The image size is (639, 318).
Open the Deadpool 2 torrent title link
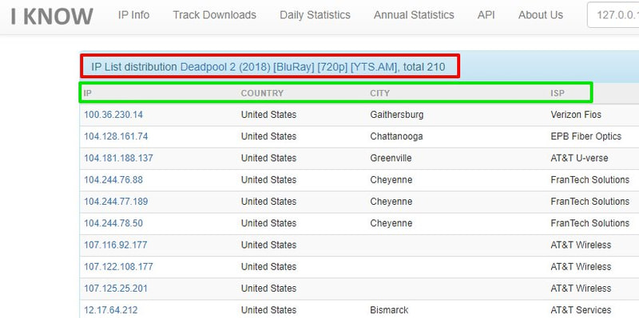(x=288, y=67)
